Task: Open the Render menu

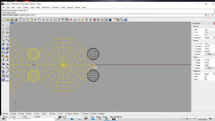Action: (x=77, y=7)
